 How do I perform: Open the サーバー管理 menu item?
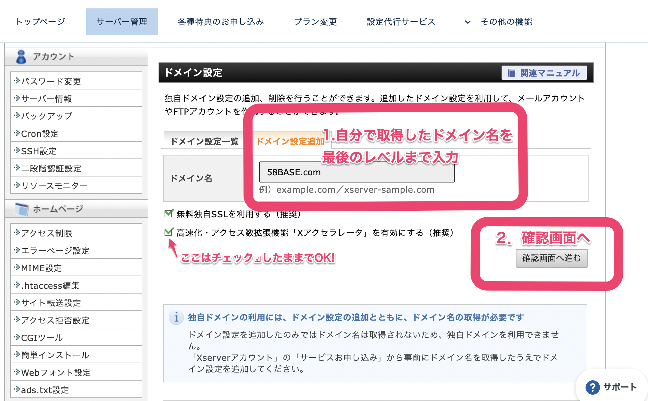pyautogui.click(x=122, y=22)
